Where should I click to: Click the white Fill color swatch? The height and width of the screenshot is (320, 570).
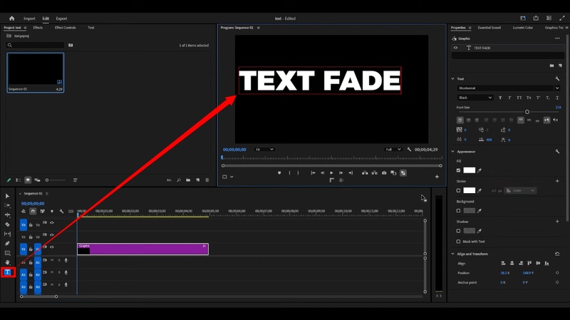click(x=469, y=170)
